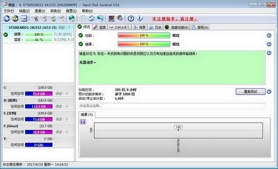
Task: Click the disk test icon with green checkmark
Action: pos(52,18)
